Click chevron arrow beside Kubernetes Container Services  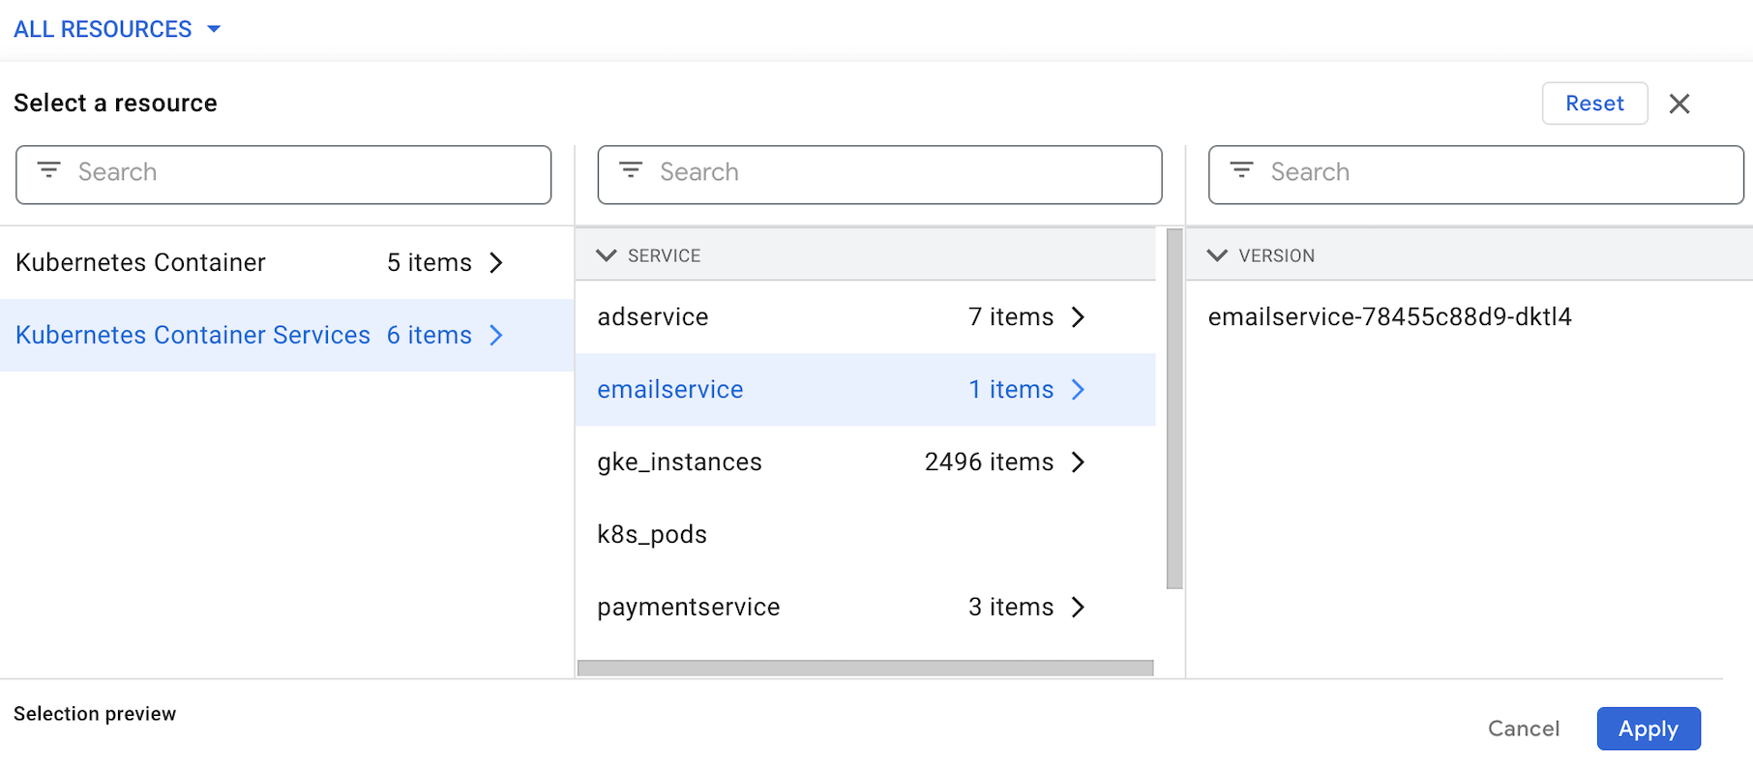496,336
